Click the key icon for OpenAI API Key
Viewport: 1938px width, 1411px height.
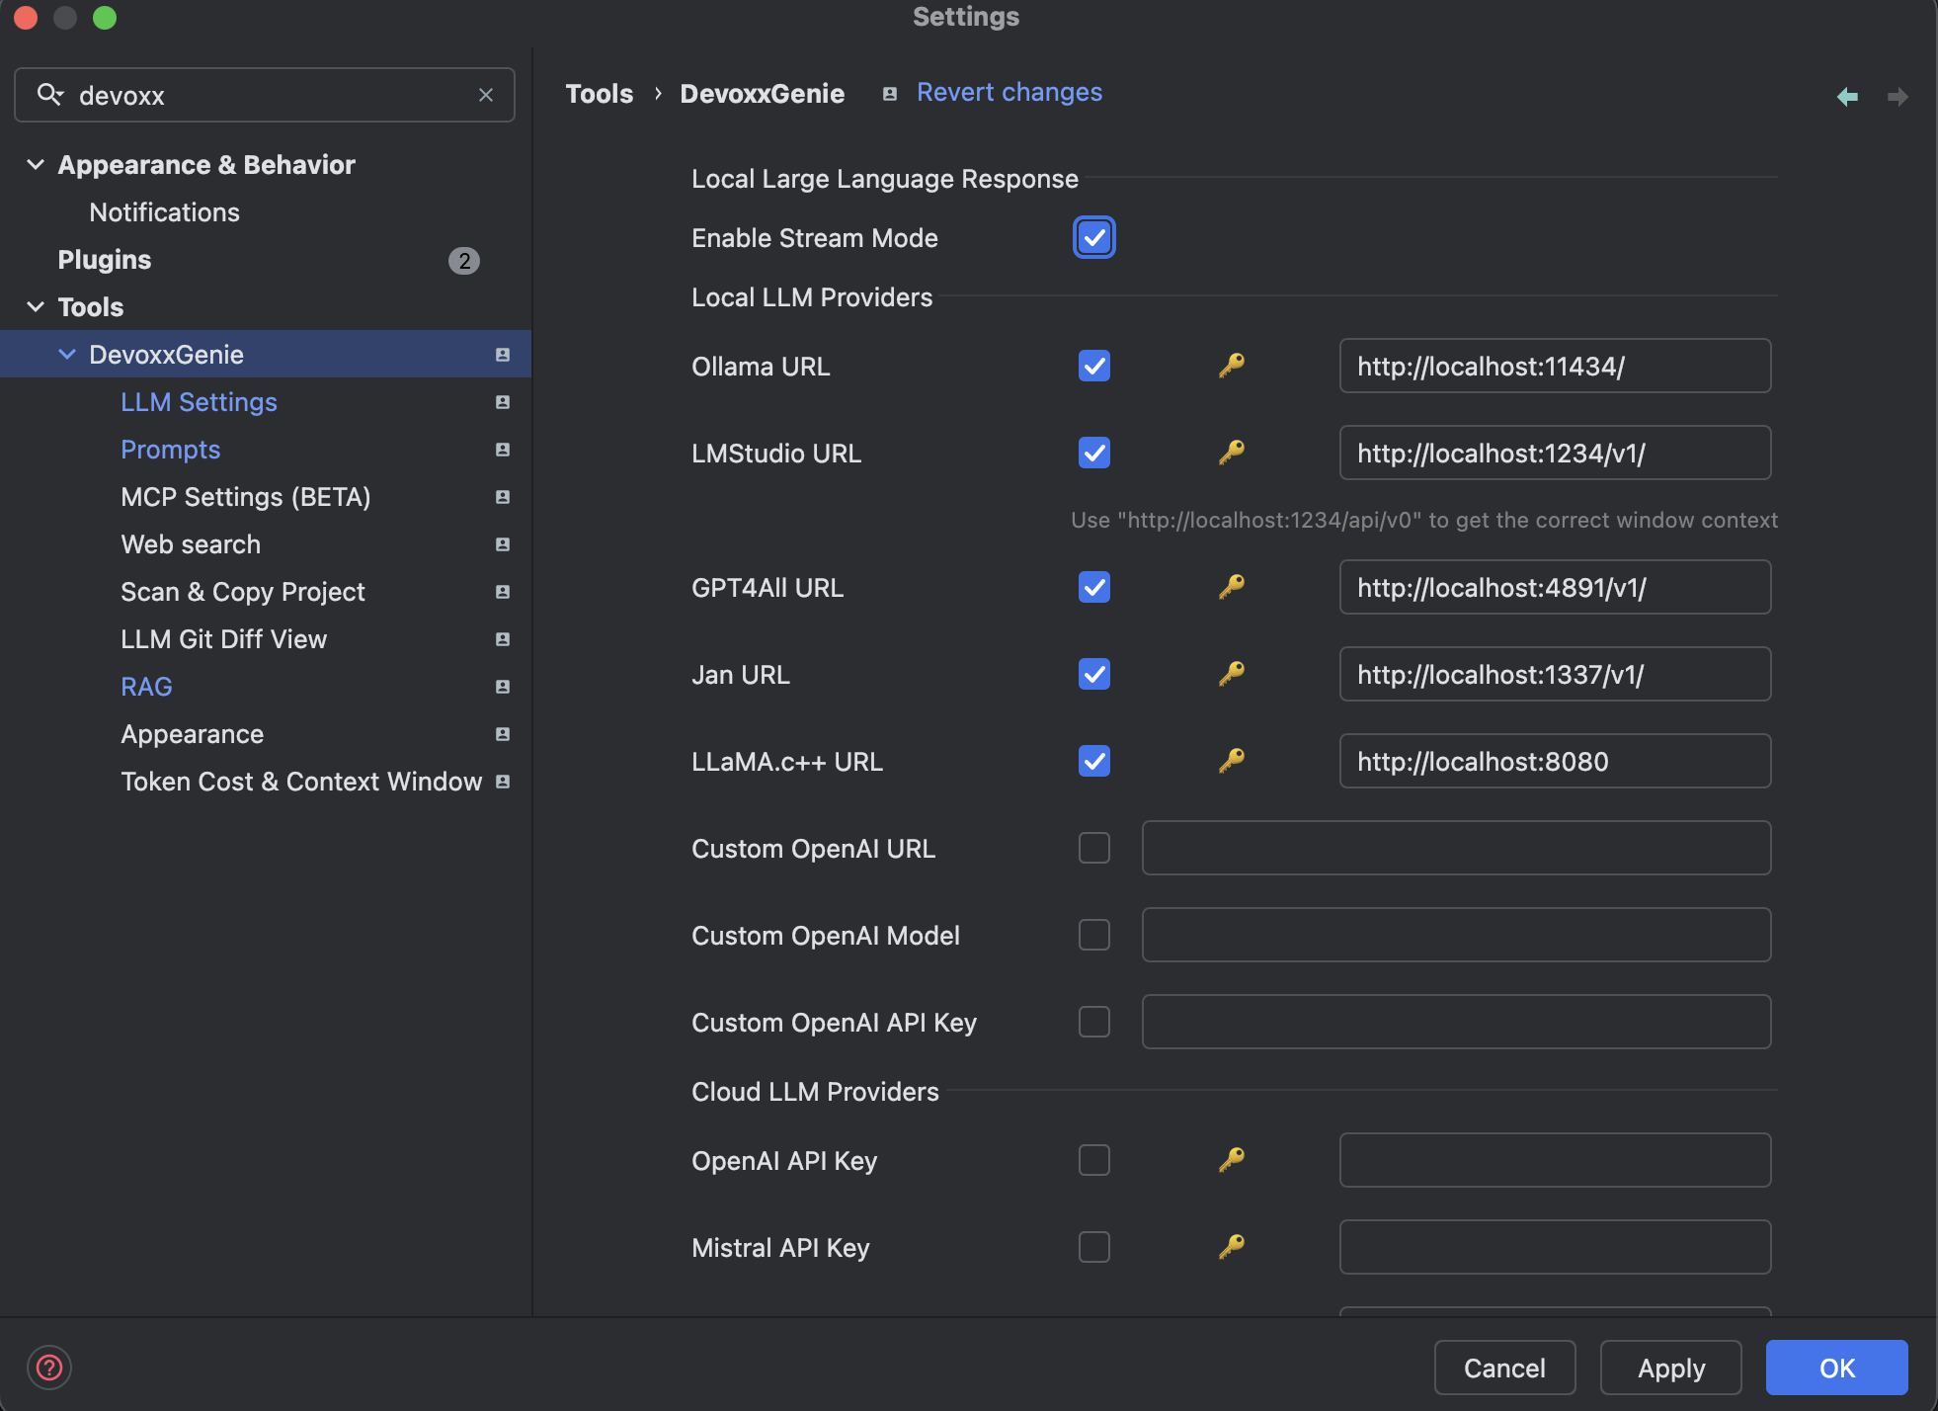(x=1231, y=1160)
